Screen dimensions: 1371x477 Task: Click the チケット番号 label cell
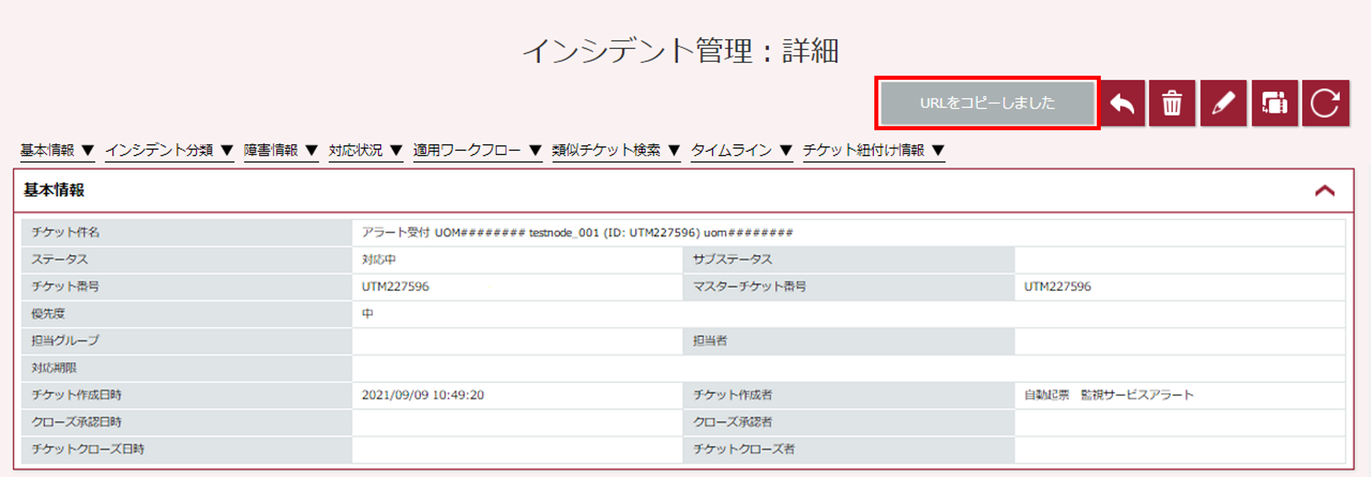[x=186, y=287]
